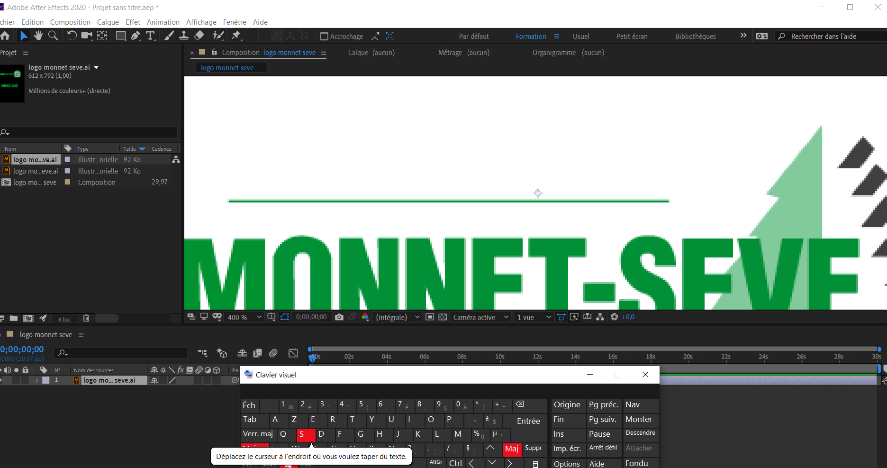Open the Calque menu
887x468 pixels.
point(108,22)
